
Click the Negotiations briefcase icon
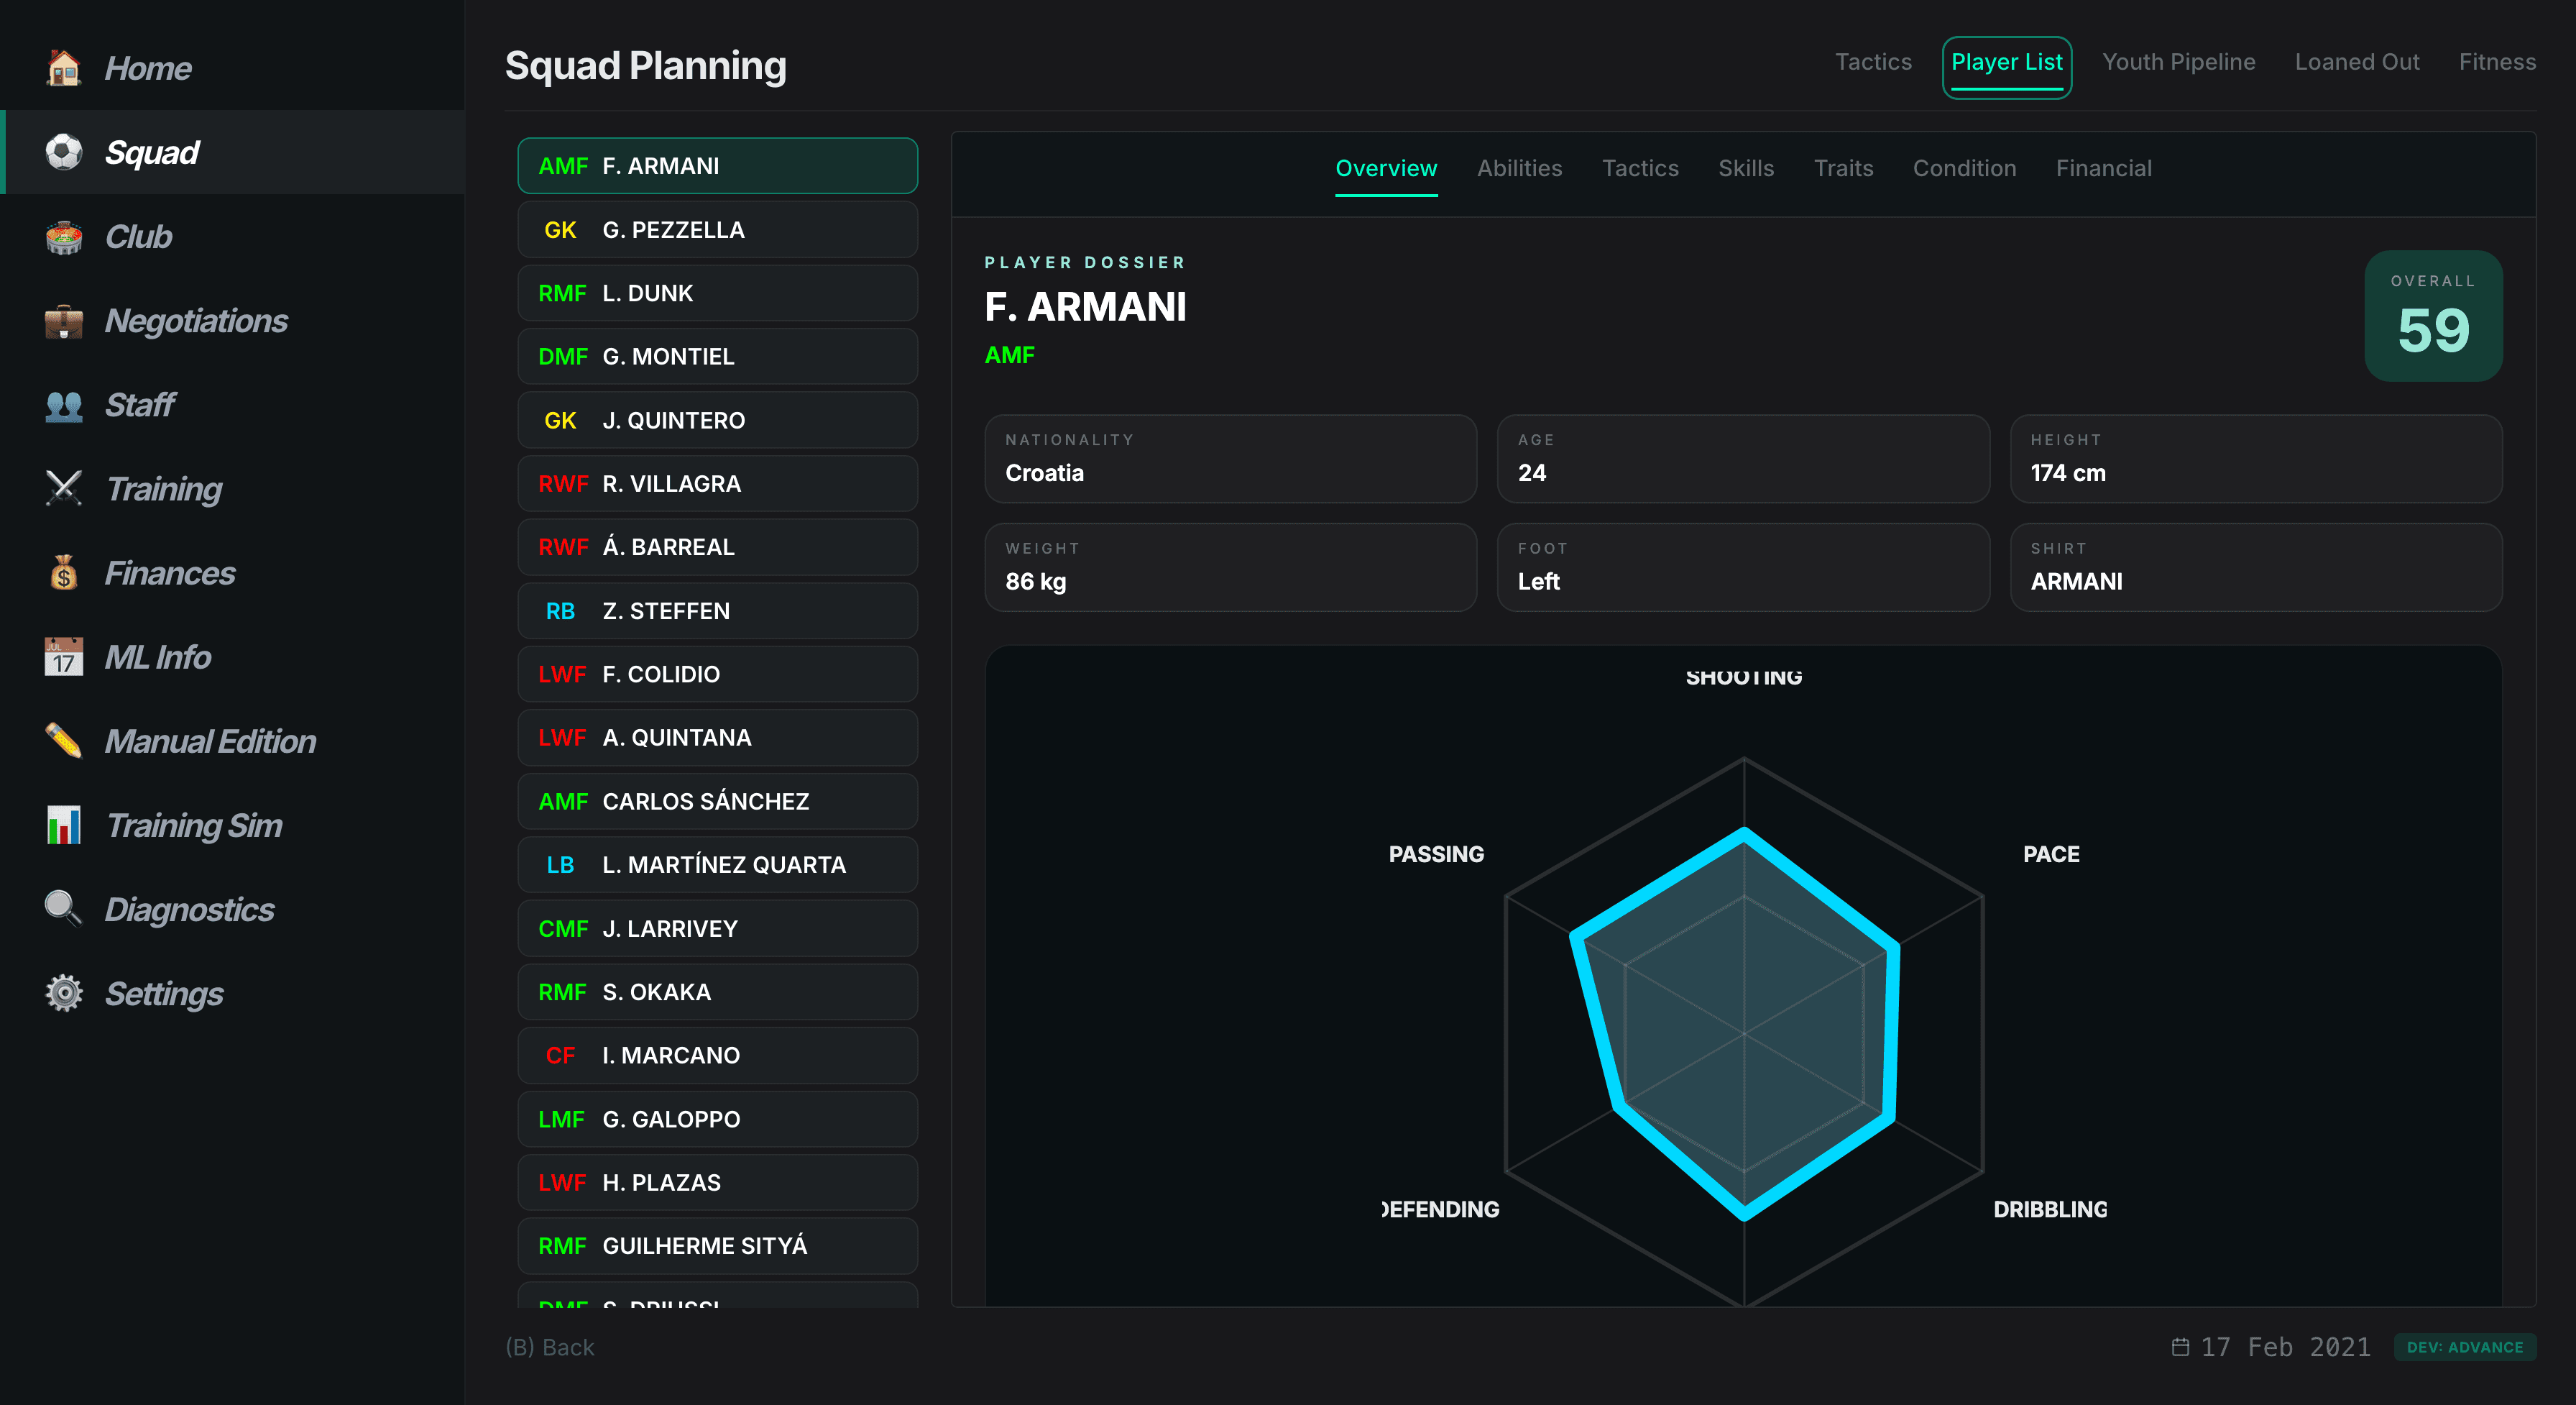click(x=64, y=320)
